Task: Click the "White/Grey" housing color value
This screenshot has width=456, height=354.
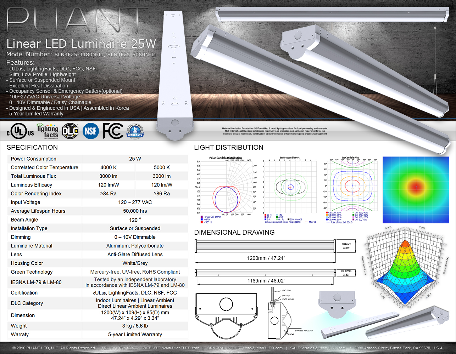Action: pos(135,263)
